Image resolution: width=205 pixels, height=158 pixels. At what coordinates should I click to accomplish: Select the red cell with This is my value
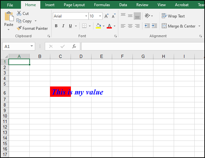[60, 92]
